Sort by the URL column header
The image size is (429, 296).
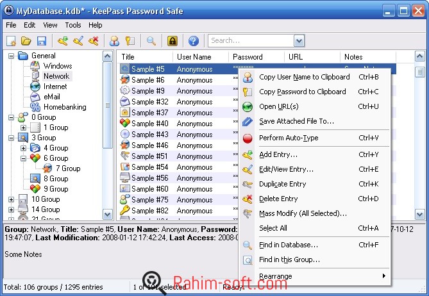[x=312, y=57]
